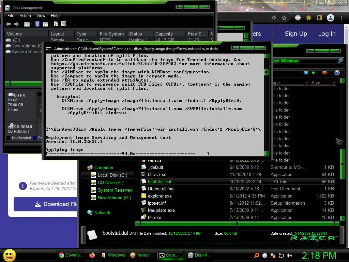The image size is (349, 262).
Task: Open Chrome extensions puzzle icon
Action: [308, 18]
